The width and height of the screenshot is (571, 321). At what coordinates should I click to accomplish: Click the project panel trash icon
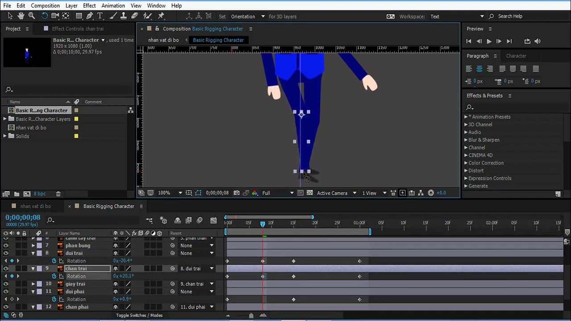[x=58, y=194]
